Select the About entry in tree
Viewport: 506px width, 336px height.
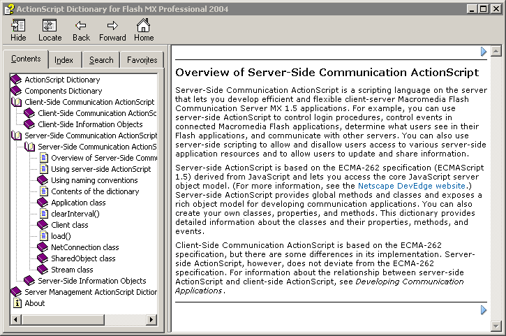point(34,303)
